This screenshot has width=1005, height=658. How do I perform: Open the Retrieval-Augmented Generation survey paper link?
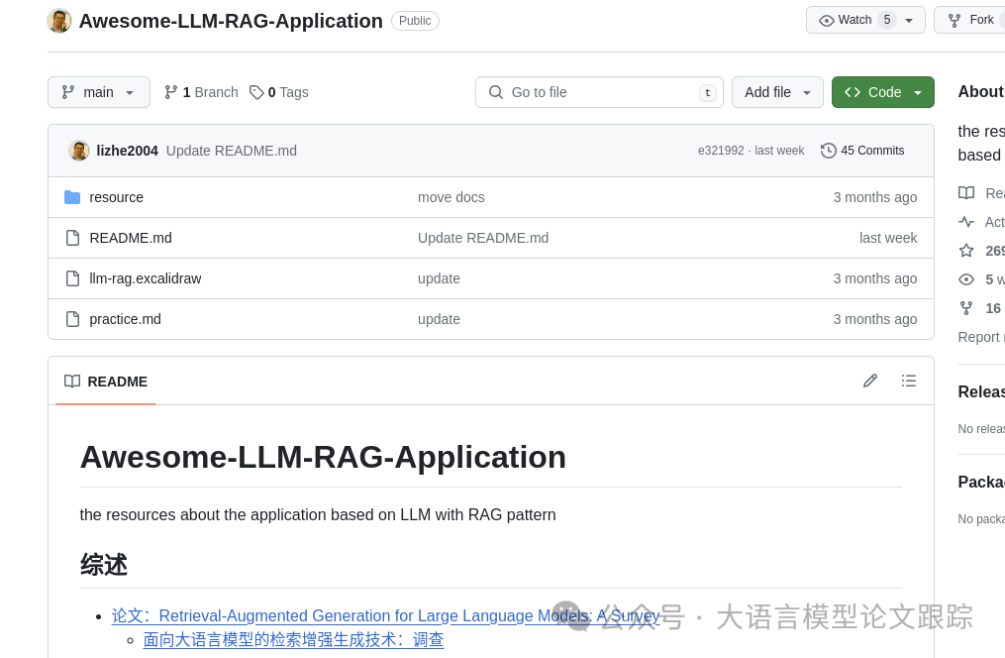click(385, 615)
